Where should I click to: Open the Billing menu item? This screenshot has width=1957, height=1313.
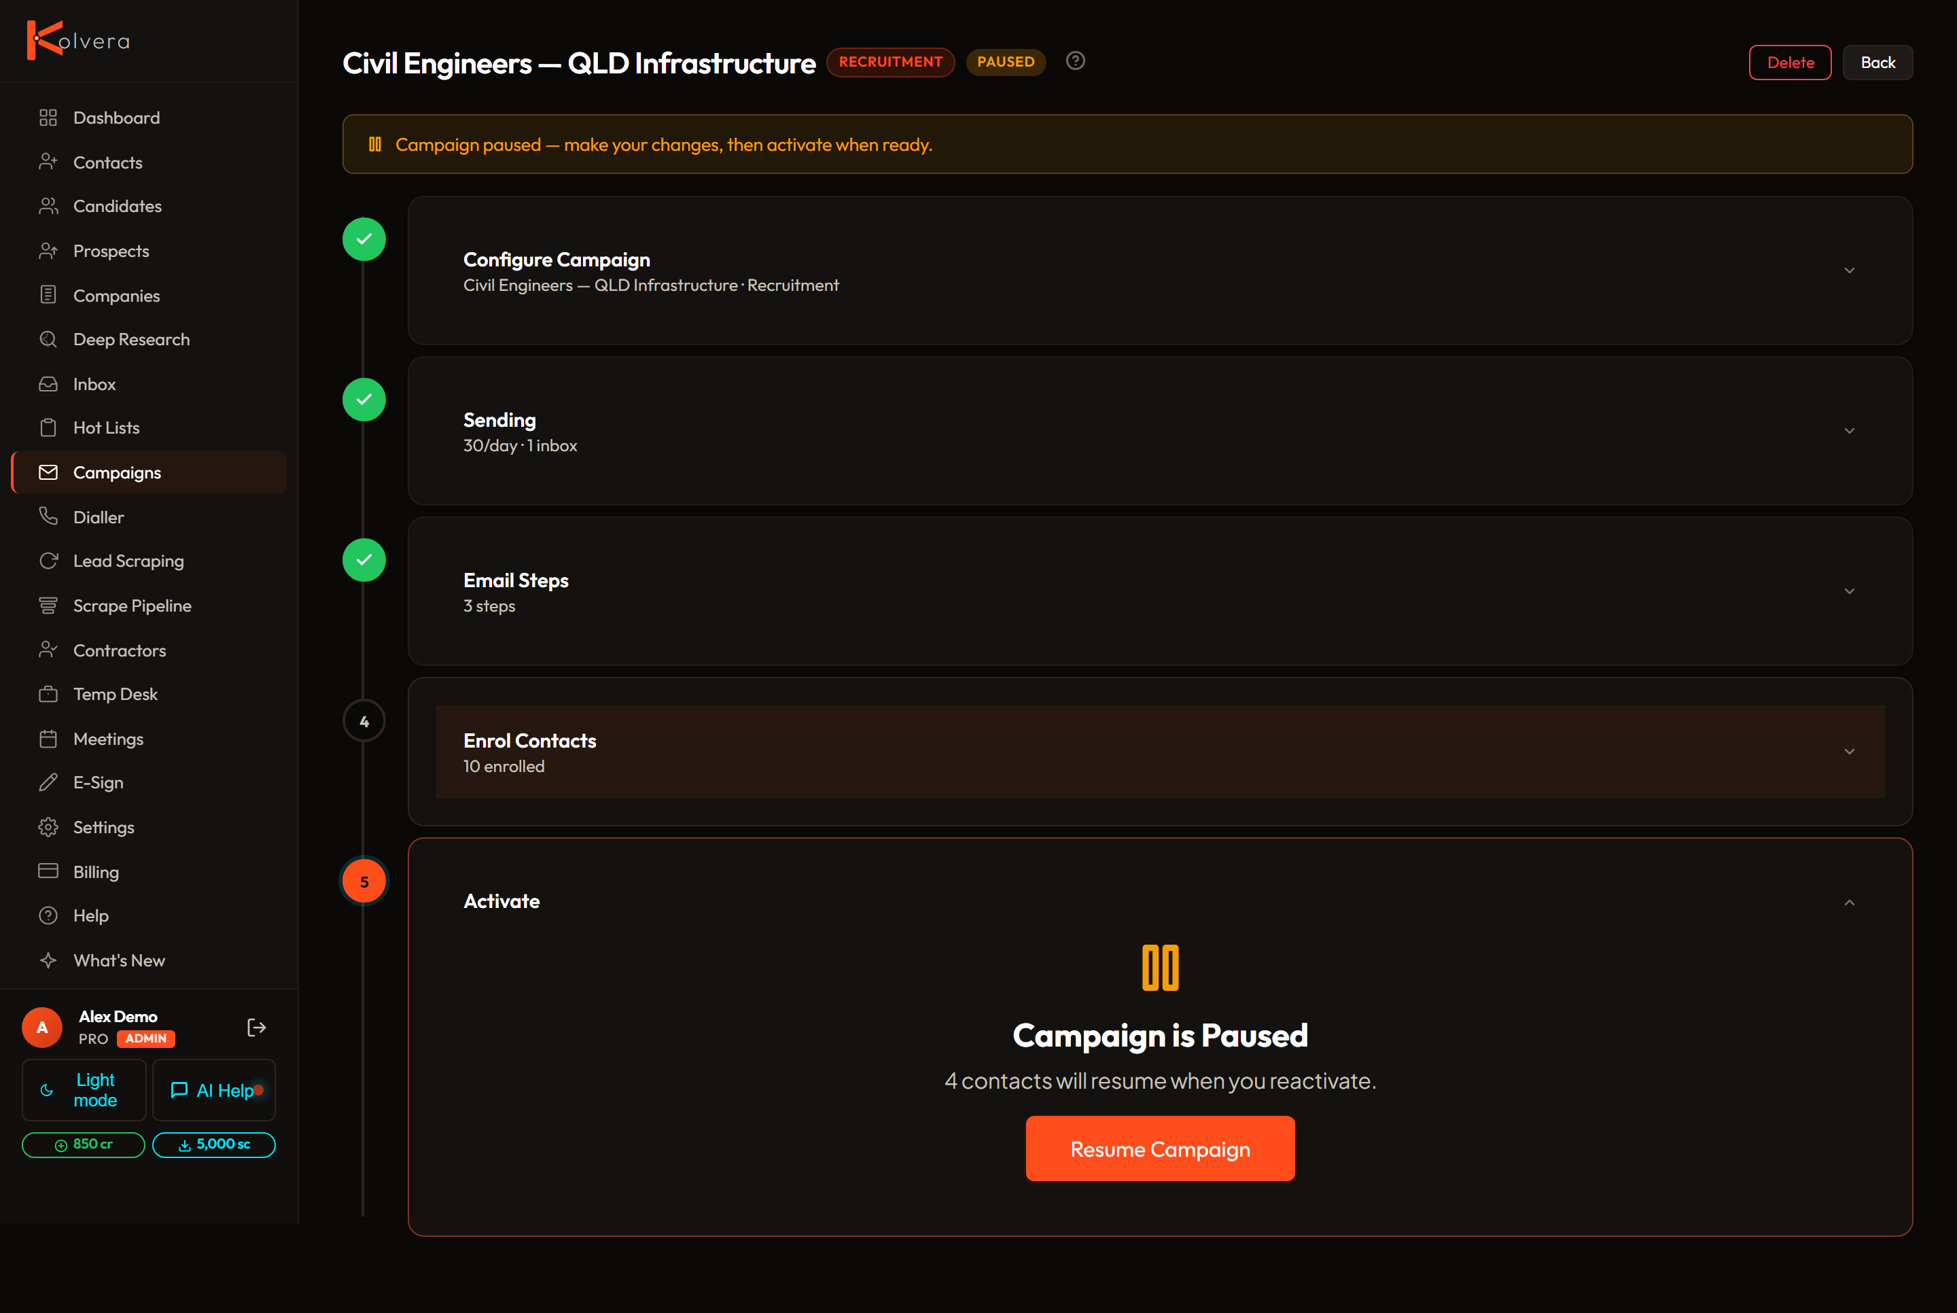point(149,872)
